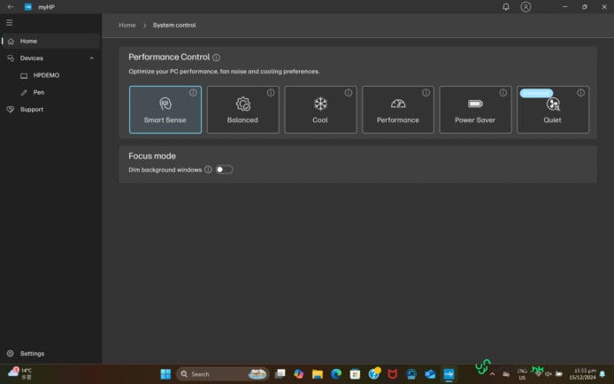Open the weather widget
The width and height of the screenshot is (614, 384).
click(x=20, y=373)
